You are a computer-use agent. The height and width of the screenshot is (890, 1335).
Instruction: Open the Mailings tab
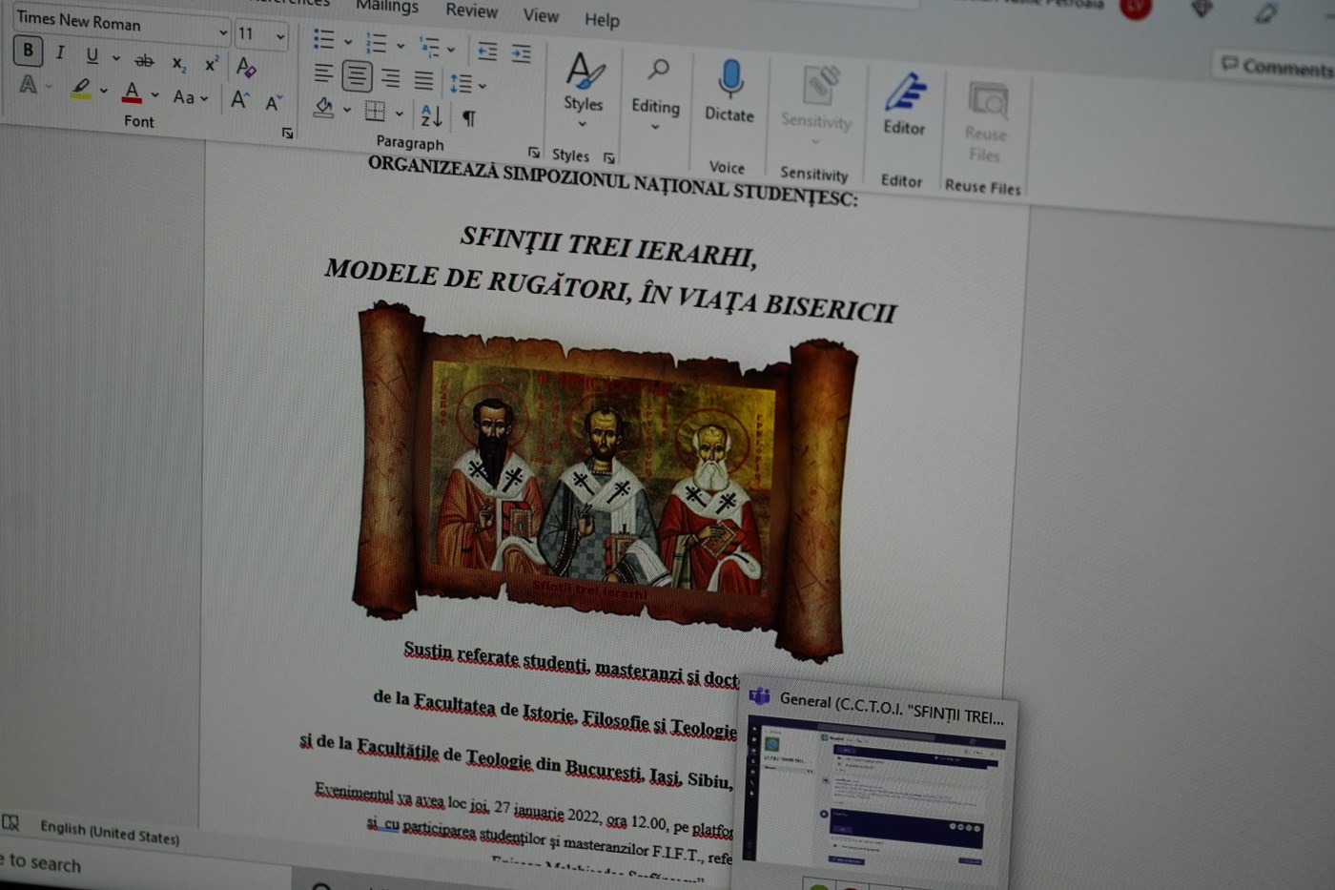387,7
